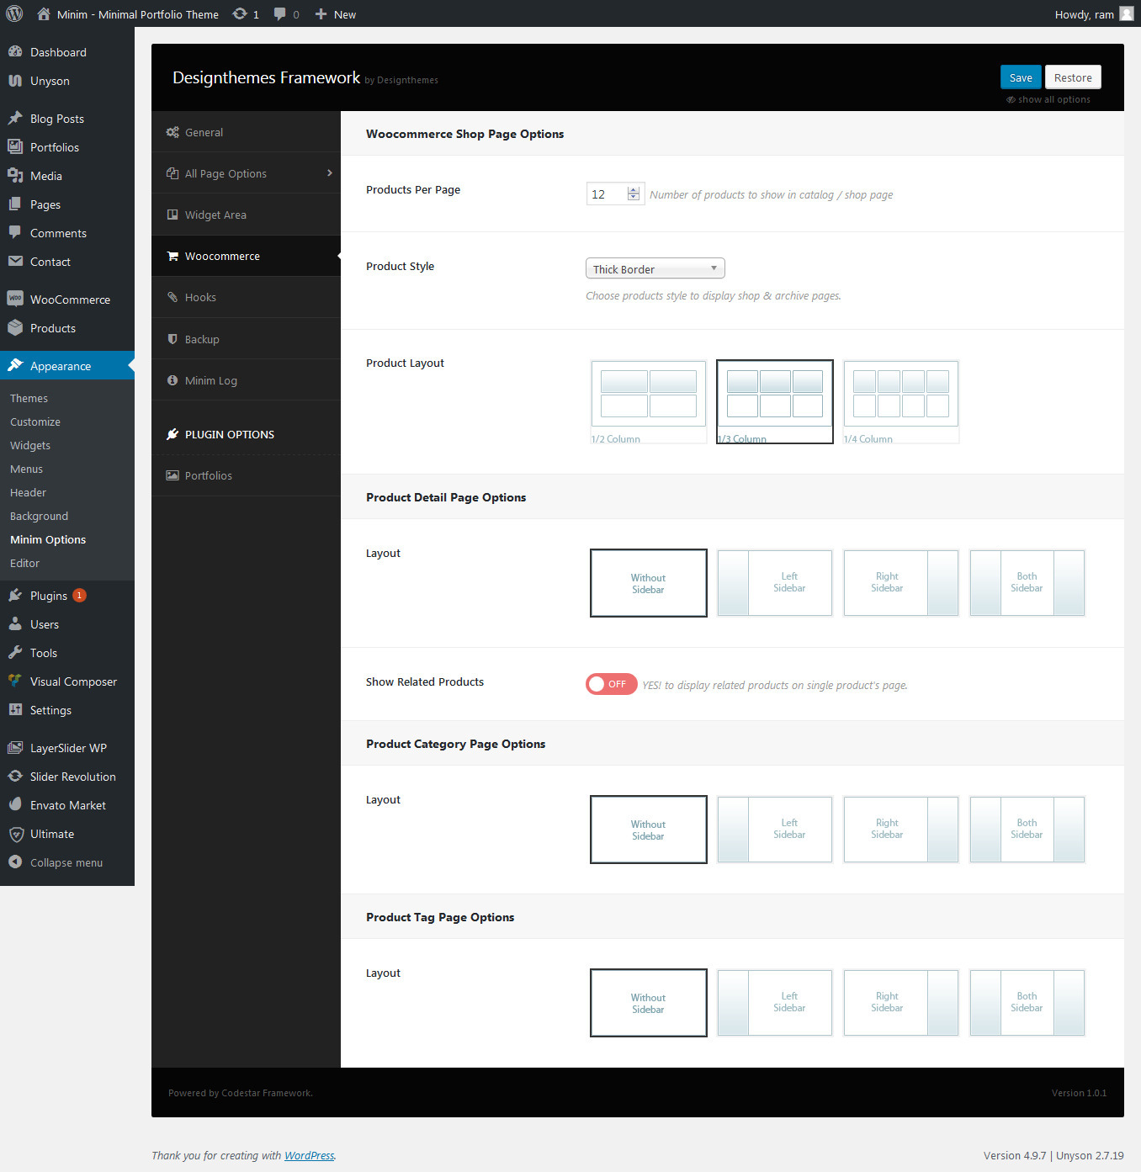Click the Blog Posts pin icon
The width and height of the screenshot is (1141, 1172).
tap(15, 118)
